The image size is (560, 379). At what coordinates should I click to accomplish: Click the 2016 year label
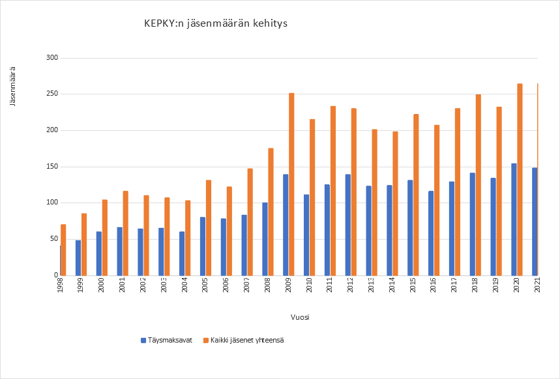pos(434,285)
